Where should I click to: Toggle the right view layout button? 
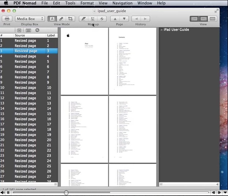coord(213,19)
